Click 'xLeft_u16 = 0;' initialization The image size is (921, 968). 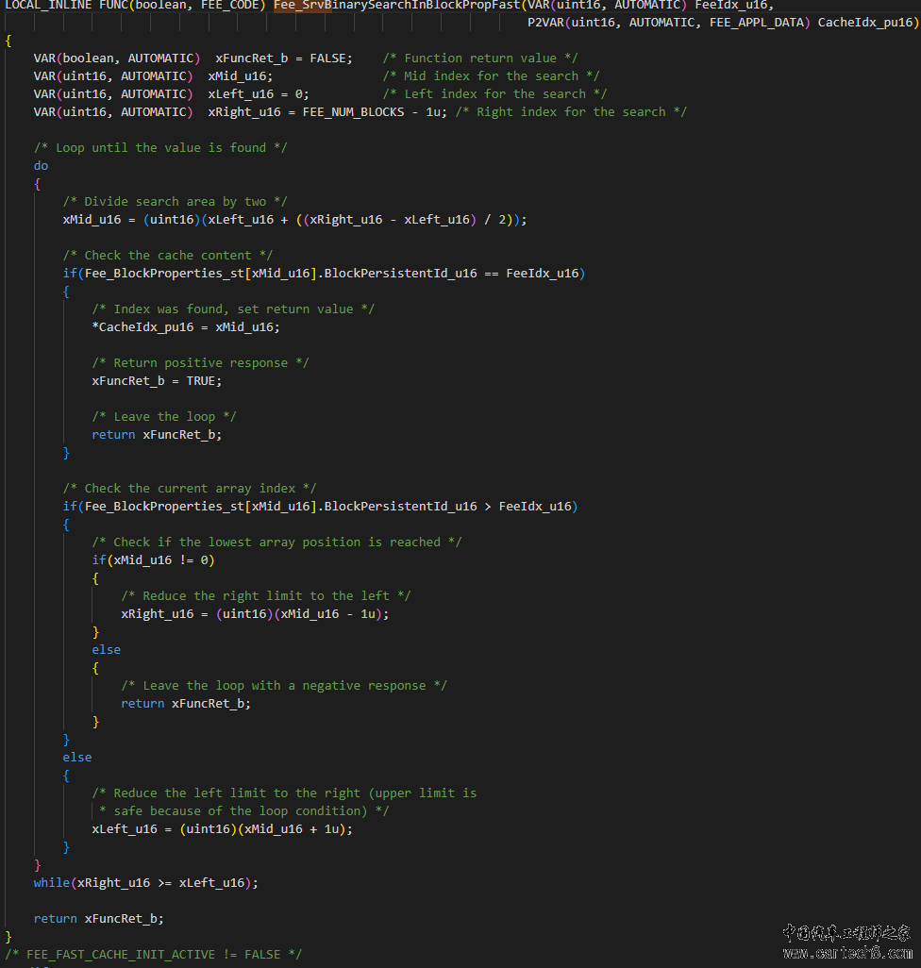[259, 93]
